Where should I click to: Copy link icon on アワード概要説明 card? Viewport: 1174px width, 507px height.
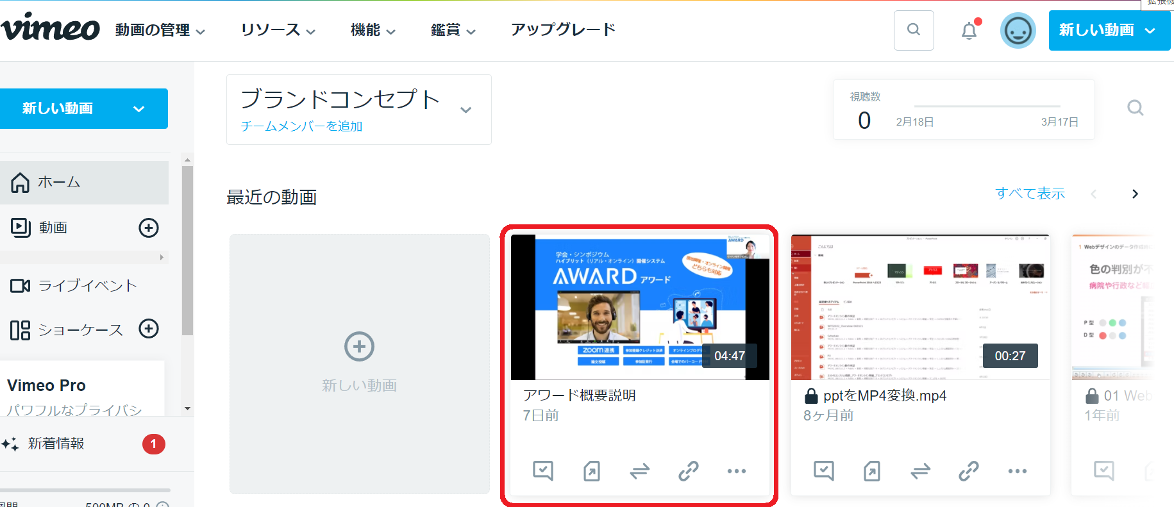click(x=688, y=471)
